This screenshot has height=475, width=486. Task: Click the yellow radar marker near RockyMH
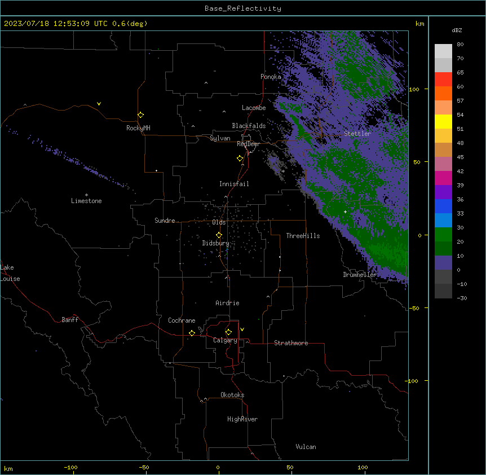click(x=140, y=115)
